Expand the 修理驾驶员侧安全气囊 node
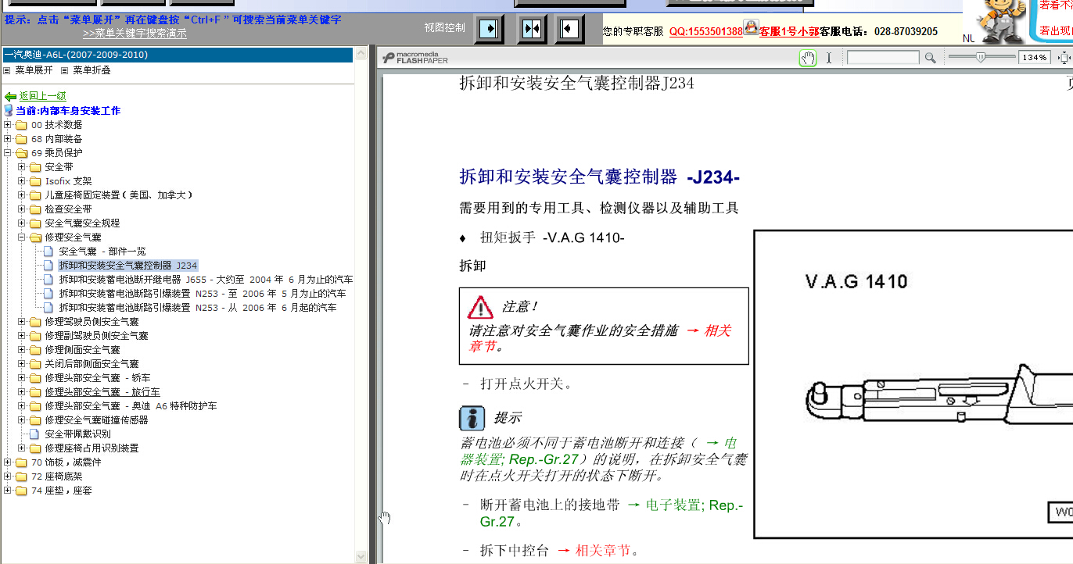 22,322
